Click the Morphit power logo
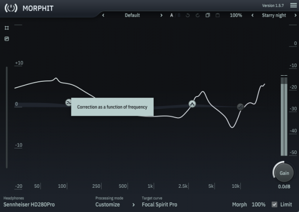 coord(11,8)
